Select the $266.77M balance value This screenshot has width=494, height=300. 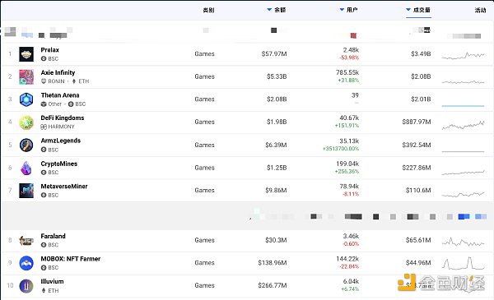pos(273,285)
